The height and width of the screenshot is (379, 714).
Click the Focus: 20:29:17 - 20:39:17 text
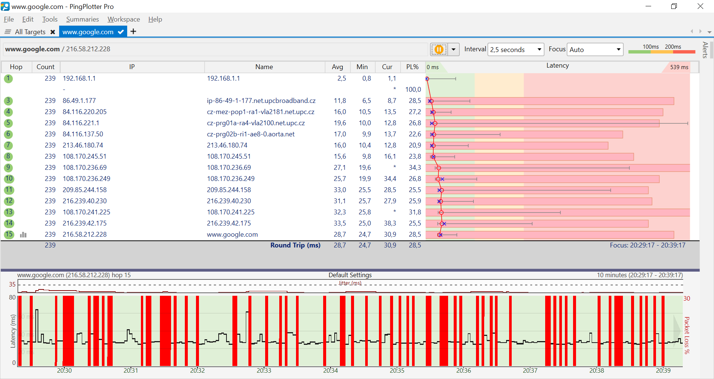pos(647,245)
